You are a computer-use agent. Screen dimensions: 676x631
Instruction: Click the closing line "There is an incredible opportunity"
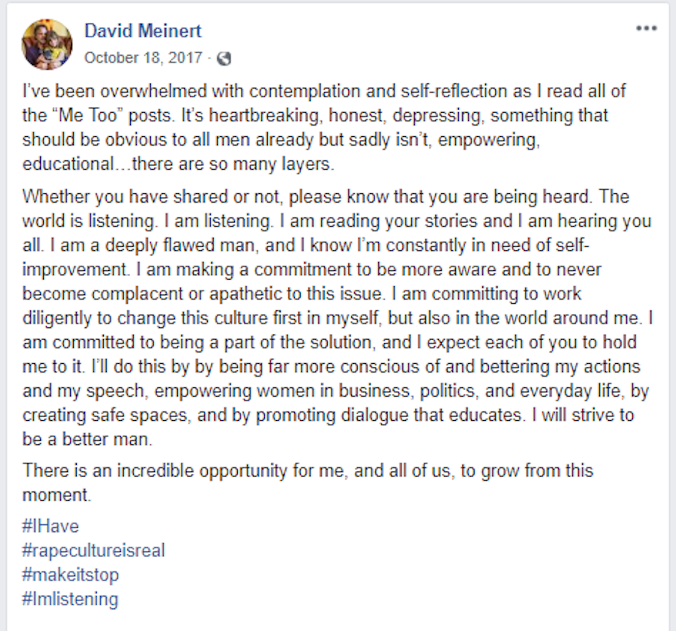coord(153,471)
